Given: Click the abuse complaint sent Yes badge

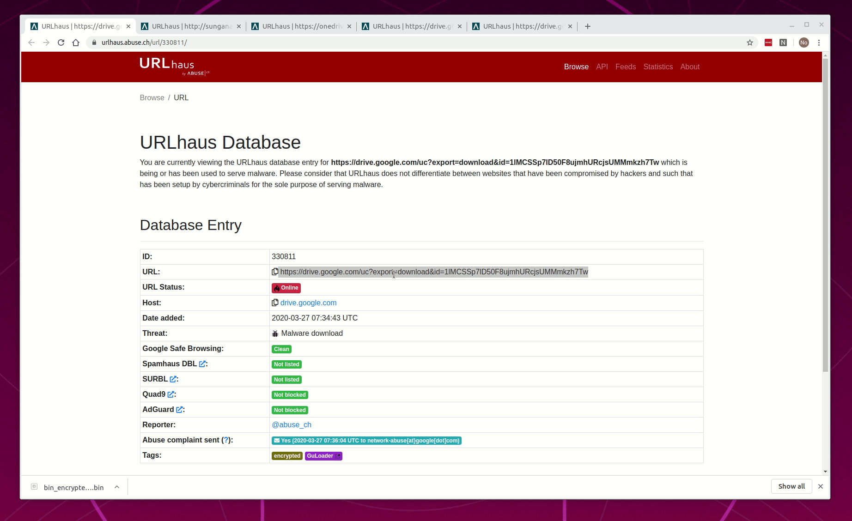Looking at the screenshot, I should coord(366,441).
